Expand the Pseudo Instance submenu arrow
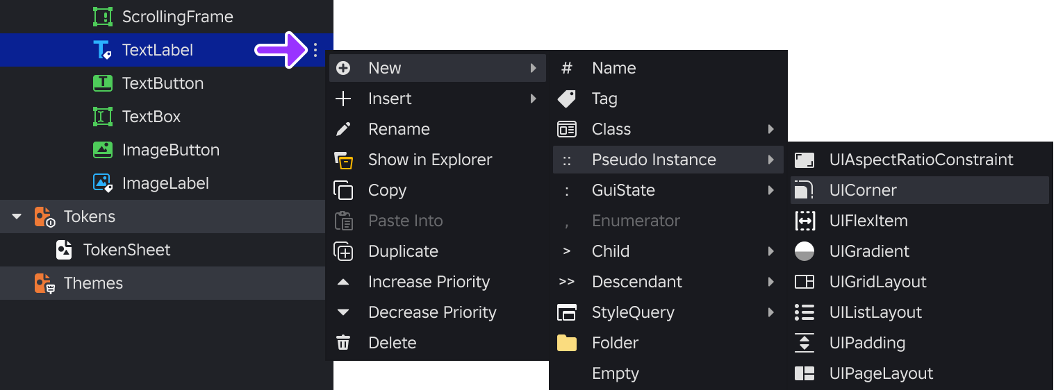Screen dimensions: 1056x390 (770, 160)
